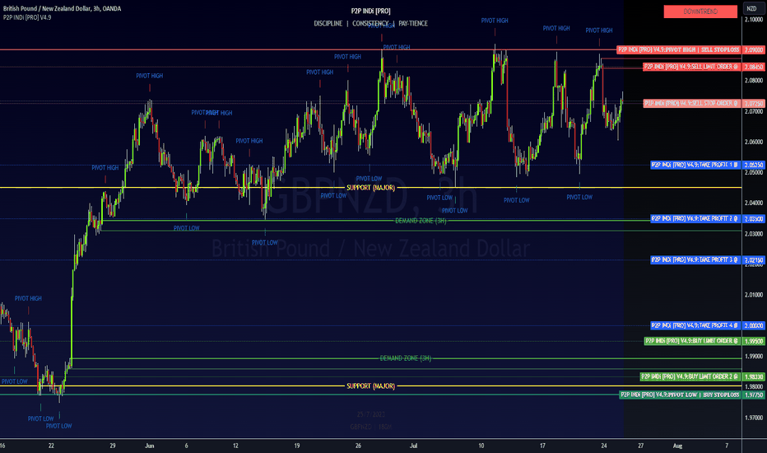767x453 pixels.
Task: Click the blue 2.02150 price tag
Action: tap(754, 260)
